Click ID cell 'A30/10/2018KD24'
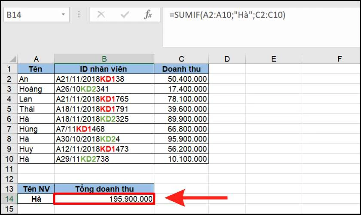Viewport: 361px width, 215px height. [x=104, y=139]
